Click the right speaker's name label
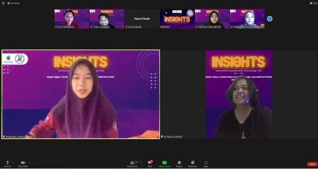Screen dimensions: 318x169 click(x=171, y=137)
